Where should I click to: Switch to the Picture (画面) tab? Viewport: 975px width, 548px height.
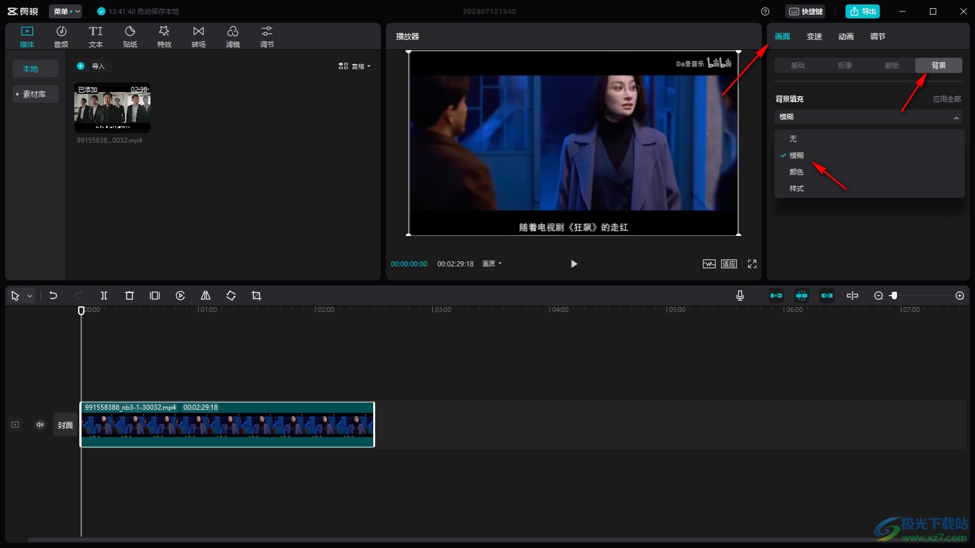tap(783, 37)
